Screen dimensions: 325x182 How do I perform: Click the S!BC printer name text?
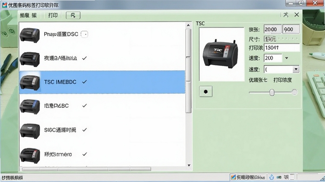(60, 130)
